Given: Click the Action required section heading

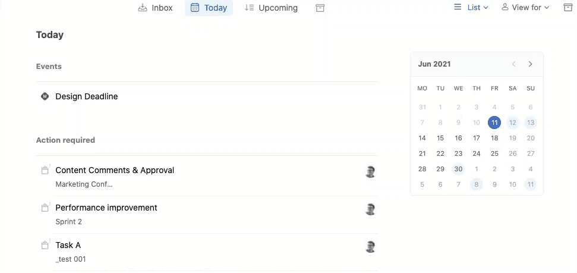Looking at the screenshot, I should click(65, 140).
